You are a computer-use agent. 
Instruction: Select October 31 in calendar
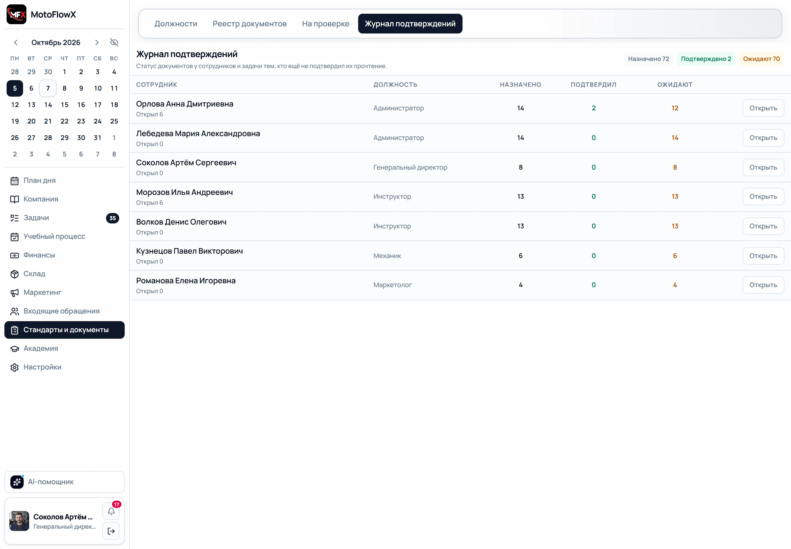point(98,138)
